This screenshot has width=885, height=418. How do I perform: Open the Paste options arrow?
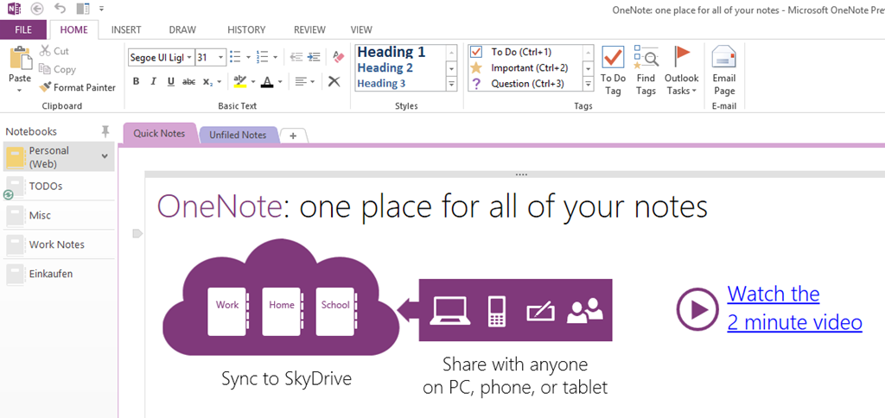point(21,91)
